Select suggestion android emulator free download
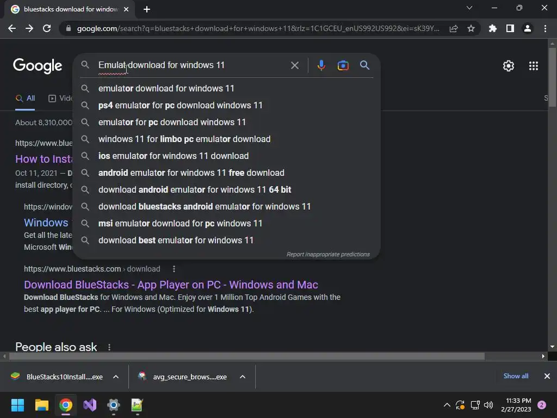 (226, 173)
